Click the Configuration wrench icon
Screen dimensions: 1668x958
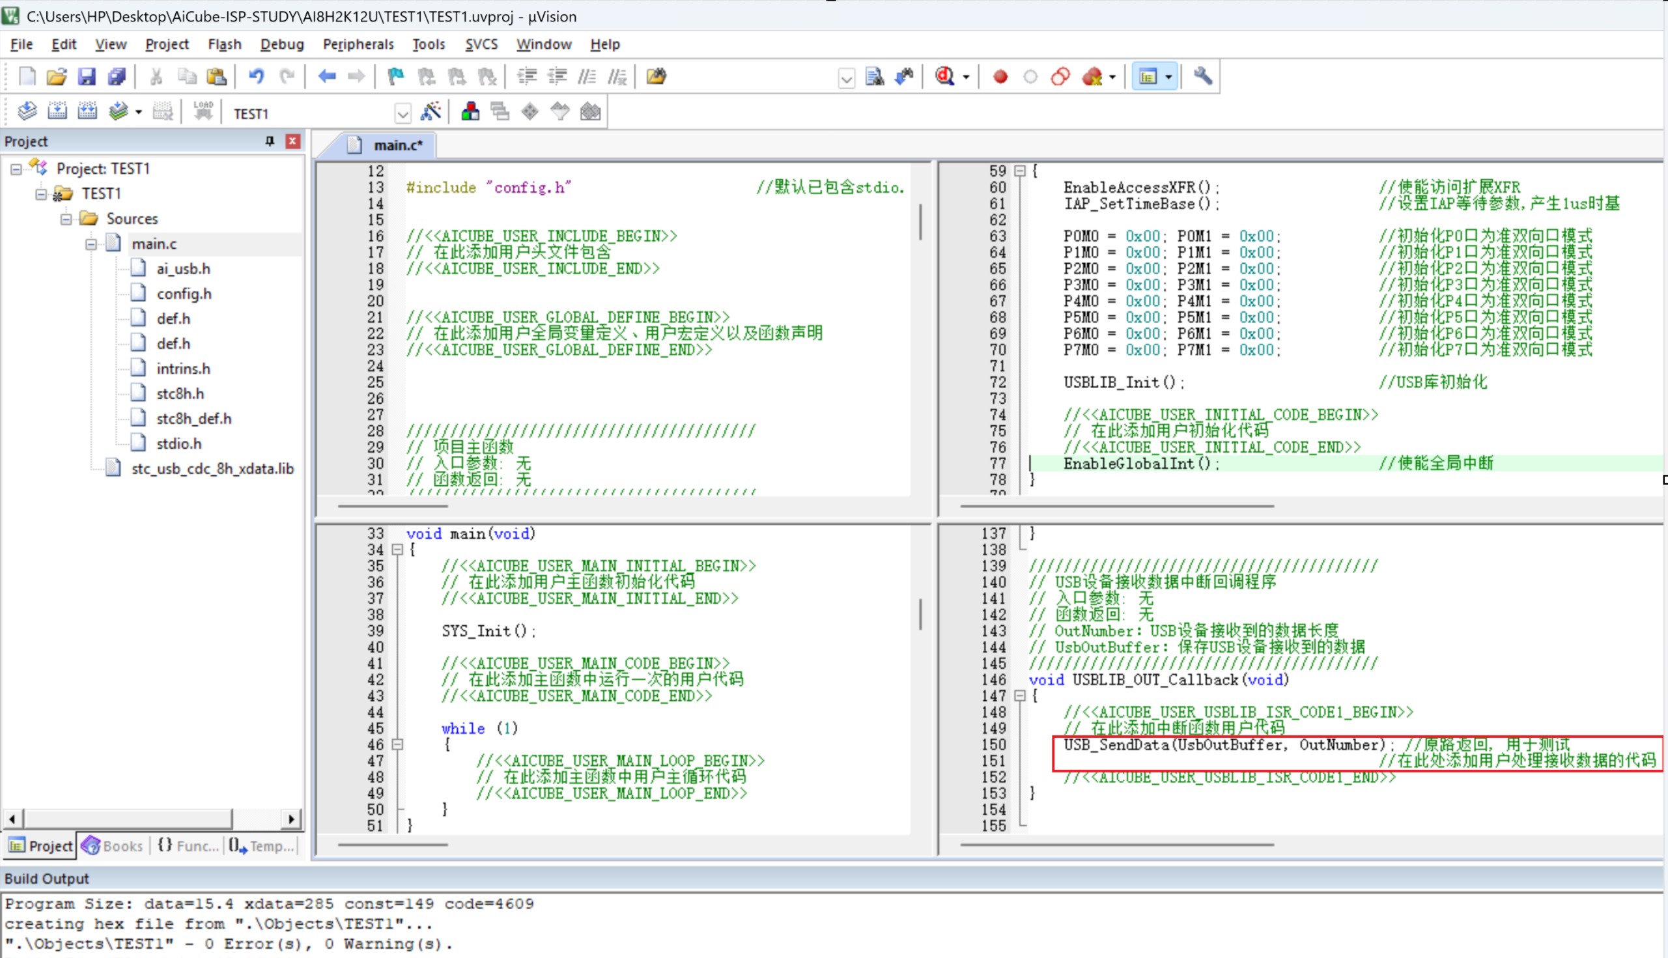coord(1203,76)
